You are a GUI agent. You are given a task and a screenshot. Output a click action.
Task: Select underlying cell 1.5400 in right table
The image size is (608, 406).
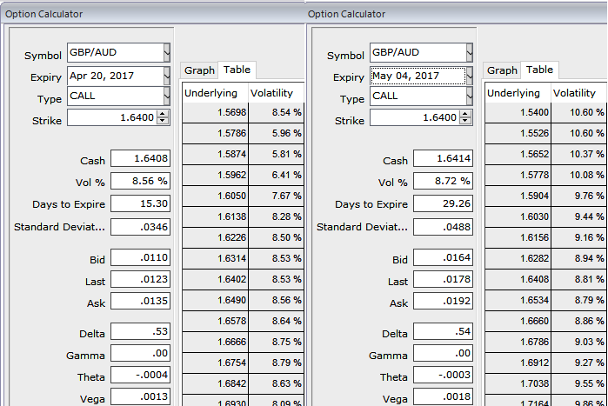click(518, 113)
